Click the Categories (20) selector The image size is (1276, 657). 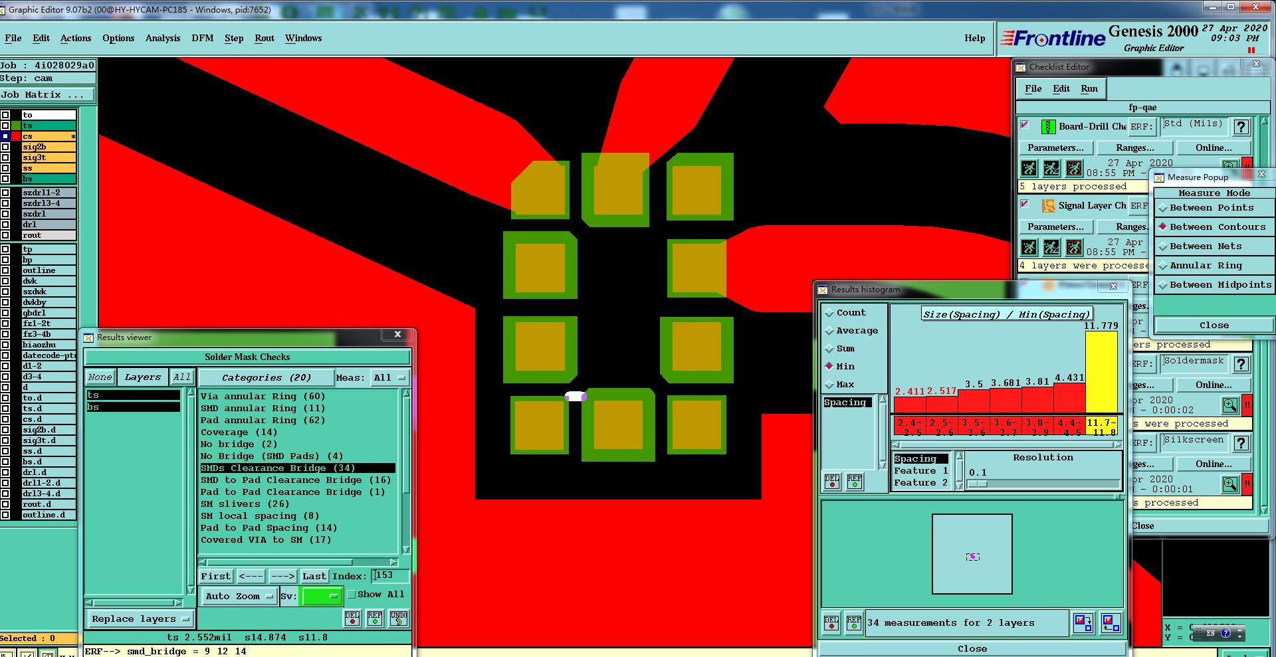point(266,377)
